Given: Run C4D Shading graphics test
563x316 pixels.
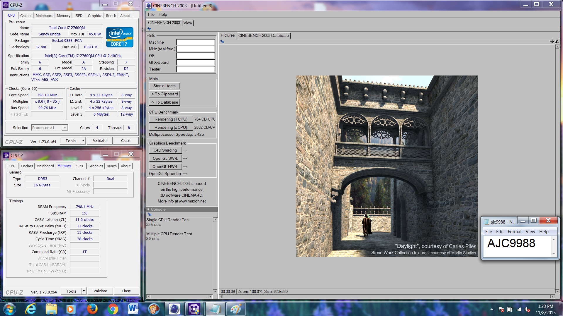Looking at the screenshot, I should 165,150.
